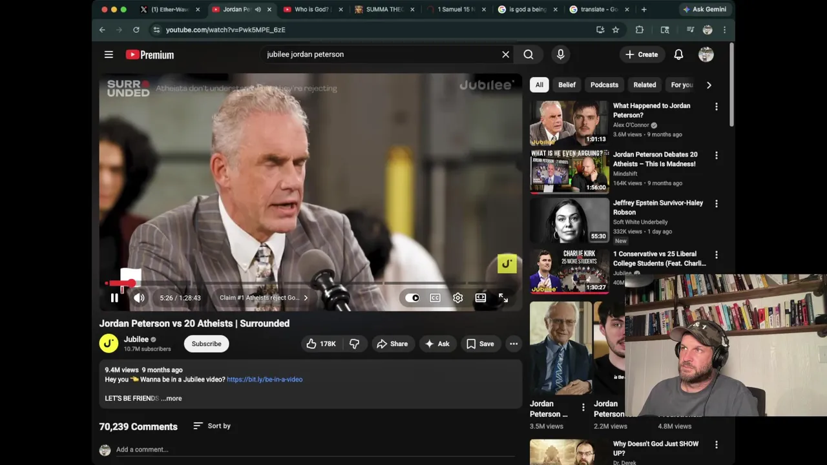Open options for Jeffrey Epstein Survivor video
This screenshot has height=465, width=827.
tap(716, 204)
